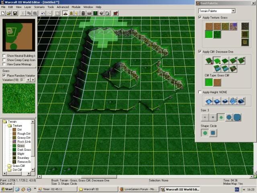Select the Increase One cliff tool
257x193 pixels.
233,61
